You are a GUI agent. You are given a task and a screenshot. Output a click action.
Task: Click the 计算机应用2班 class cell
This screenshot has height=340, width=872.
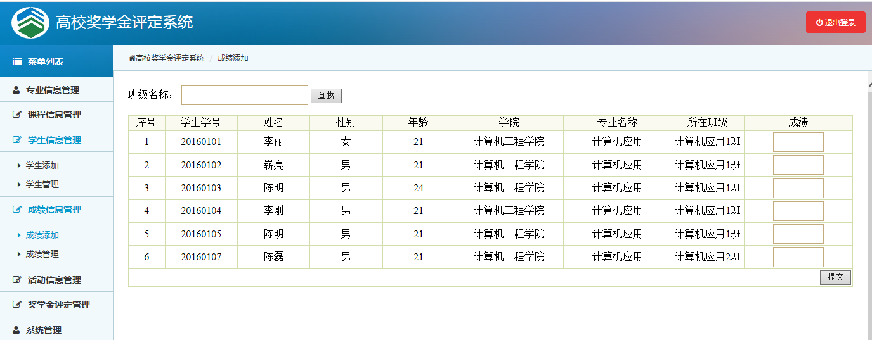pyautogui.click(x=708, y=257)
